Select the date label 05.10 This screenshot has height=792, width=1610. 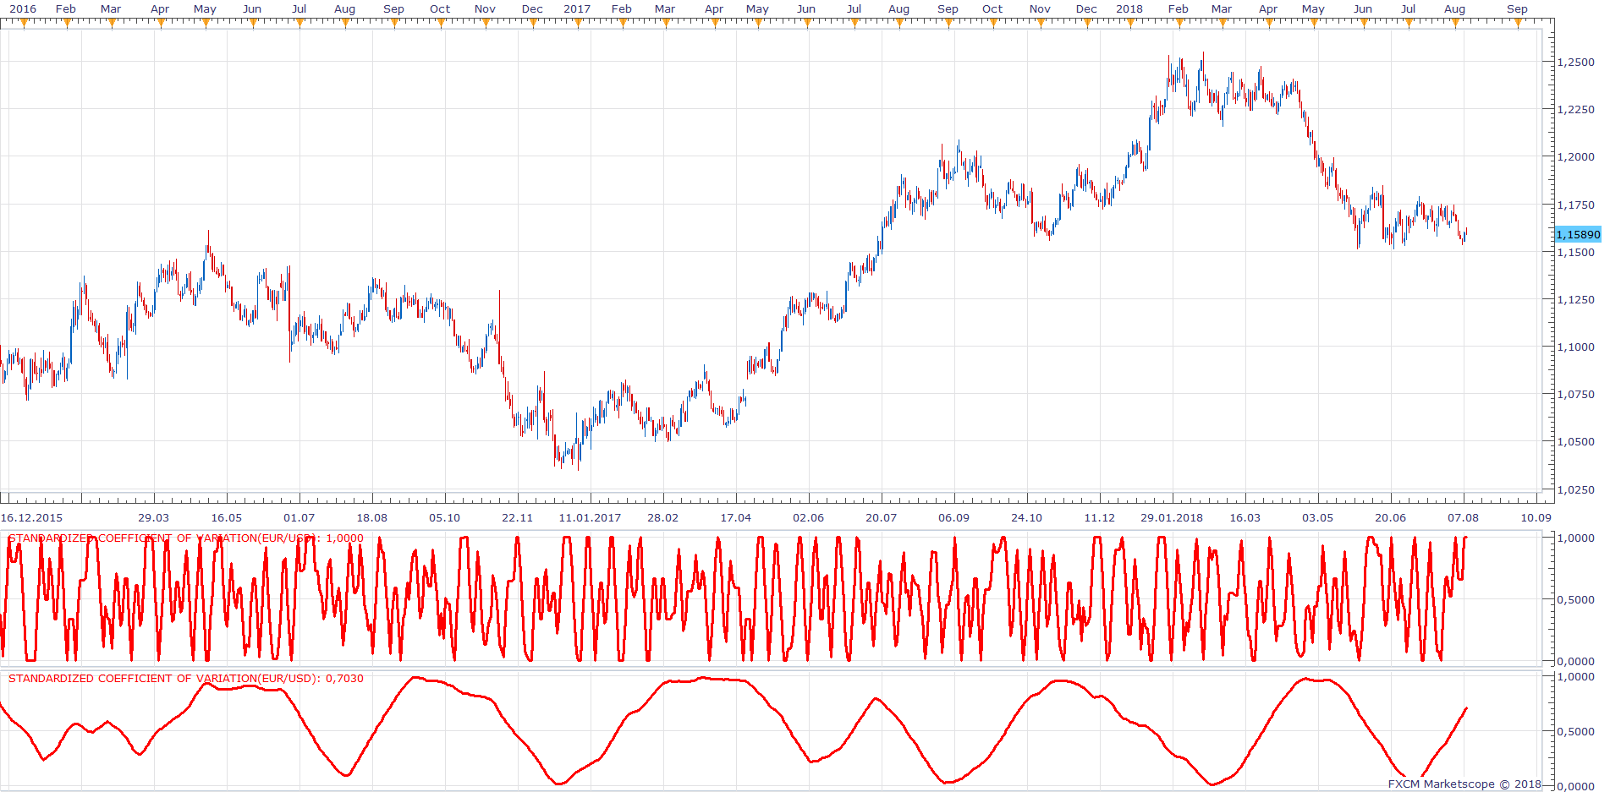(x=445, y=517)
